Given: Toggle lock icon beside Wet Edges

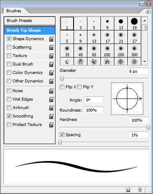Looking at the screenshot, I should (51, 99).
